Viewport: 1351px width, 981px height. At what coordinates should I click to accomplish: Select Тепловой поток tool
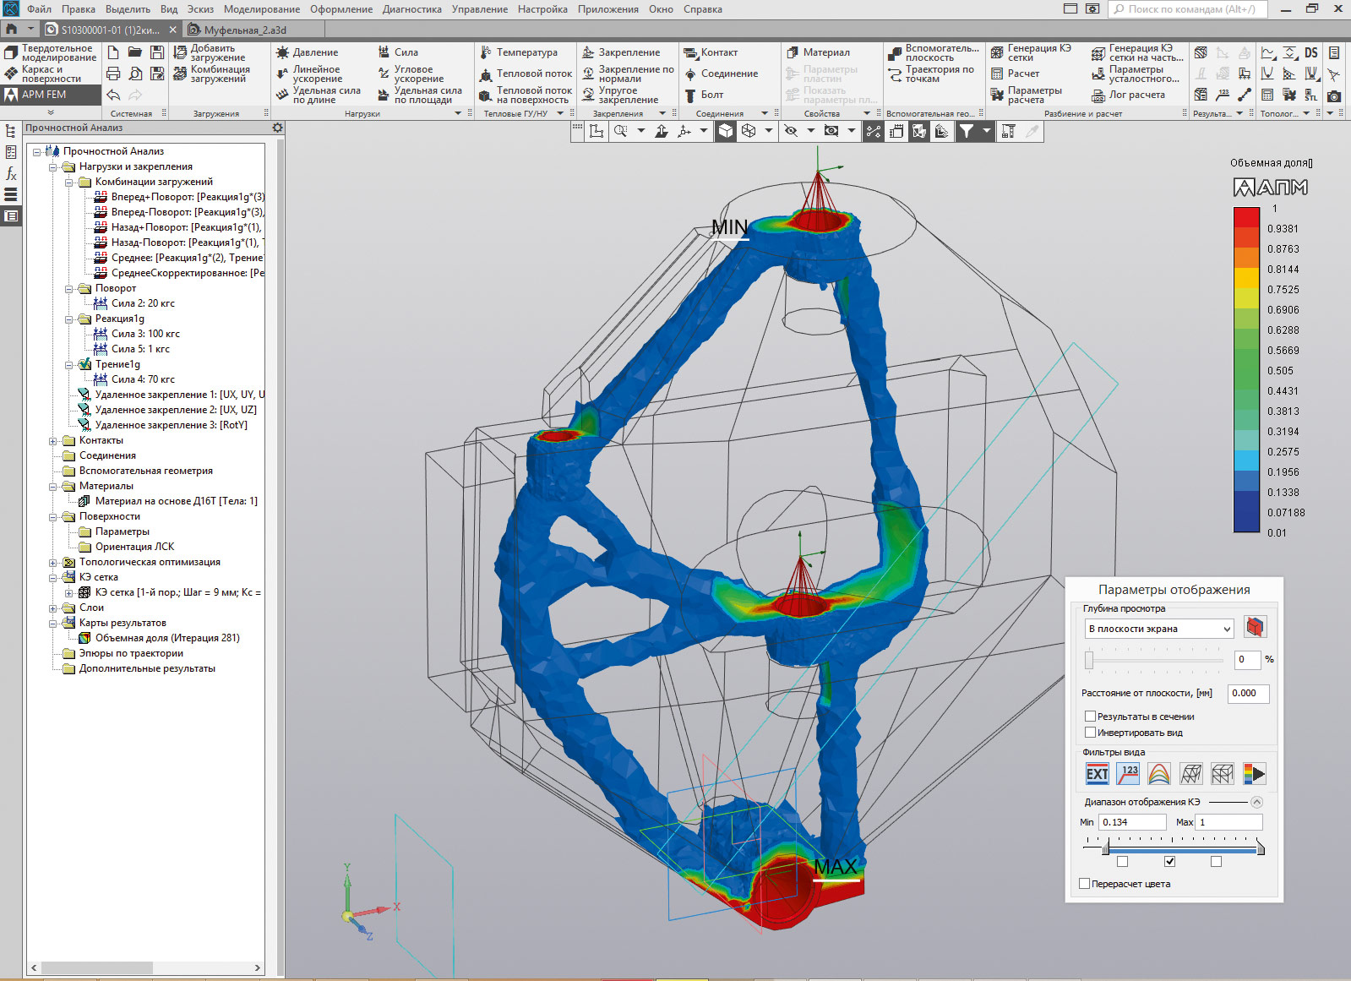(526, 74)
